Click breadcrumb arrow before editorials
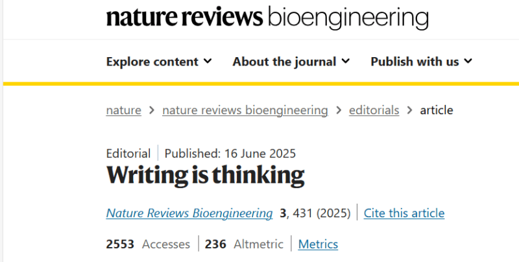519x262 pixels. point(339,110)
